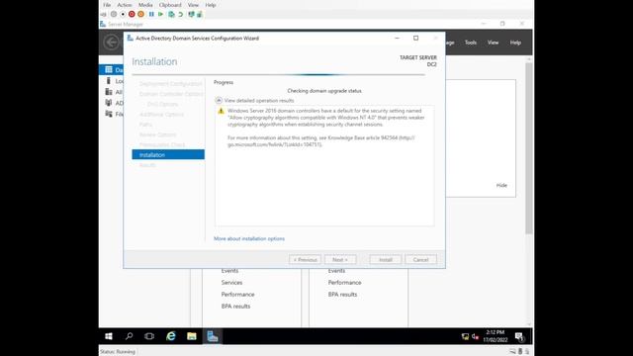The image size is (633, 356).
Task: Click the orange Save VM state icon
Action: click(140, 14)
